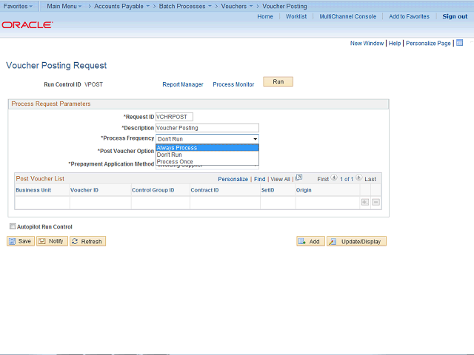Sort by Business Unit column header
This screenshot has width=474, height=355.
point(33,190)
